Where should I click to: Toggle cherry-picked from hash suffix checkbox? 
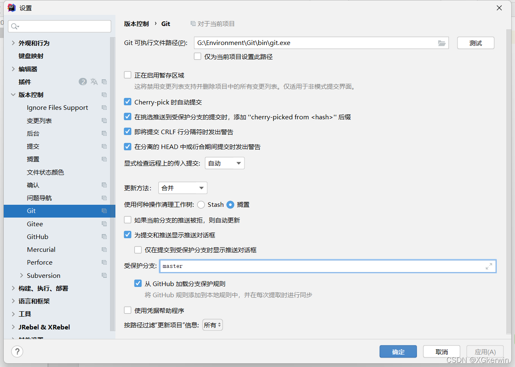pyautogui.click(x=128, y=117)
